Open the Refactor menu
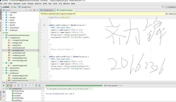The width and height of the screenshot is (176, 102). tap(38, 4)
